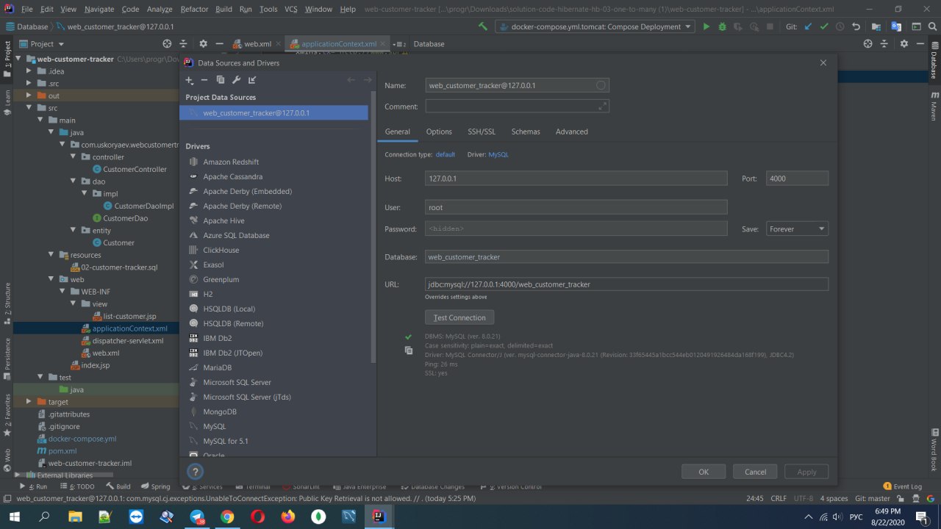The image size is (941, 529).
Task: Expand the target folder
Action: pos(30,402)
